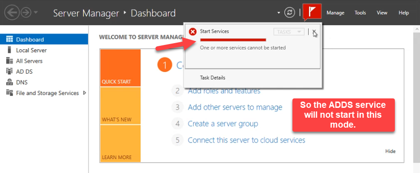
Task: Click the Dashboard grid icon
Action: pos(9,40)
